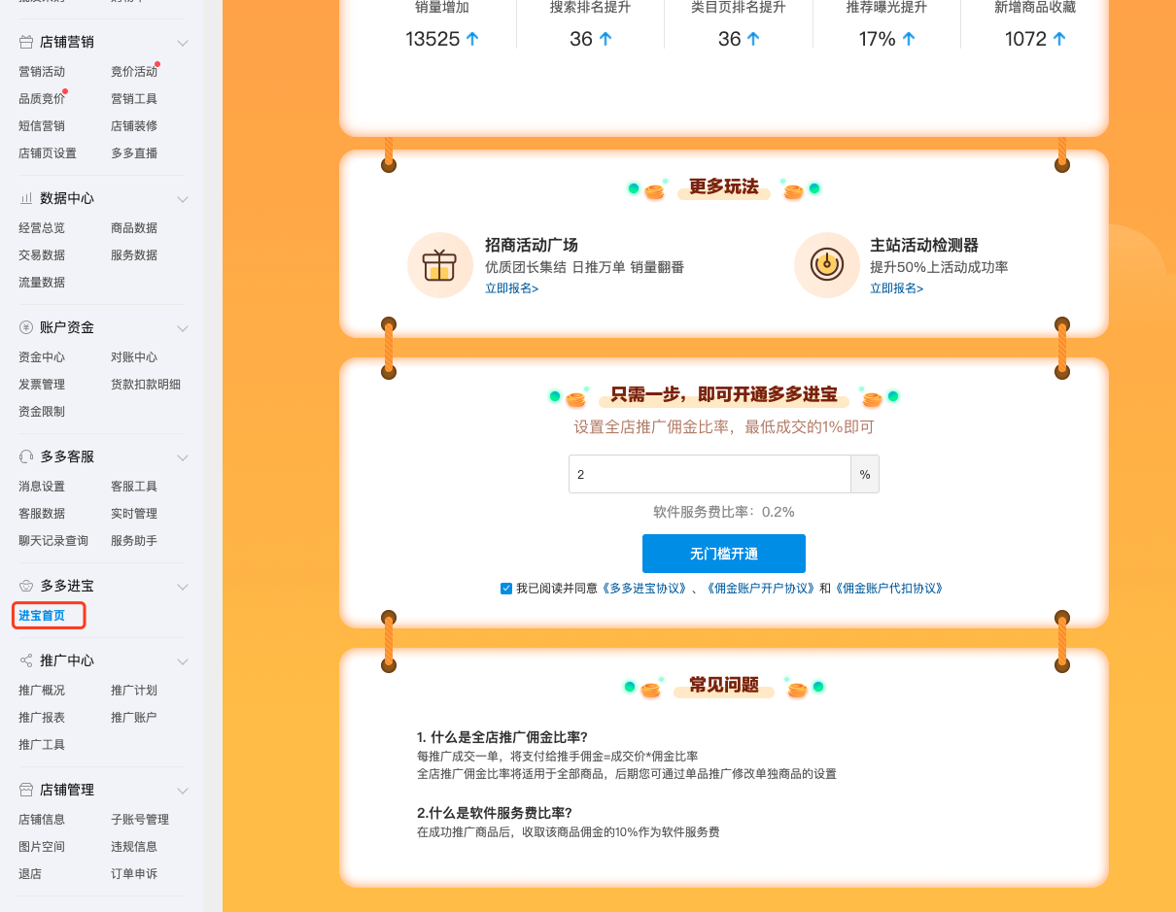
Task: Click 立即报名 under 主站活动检测器
Action: [x=896, y=288]
